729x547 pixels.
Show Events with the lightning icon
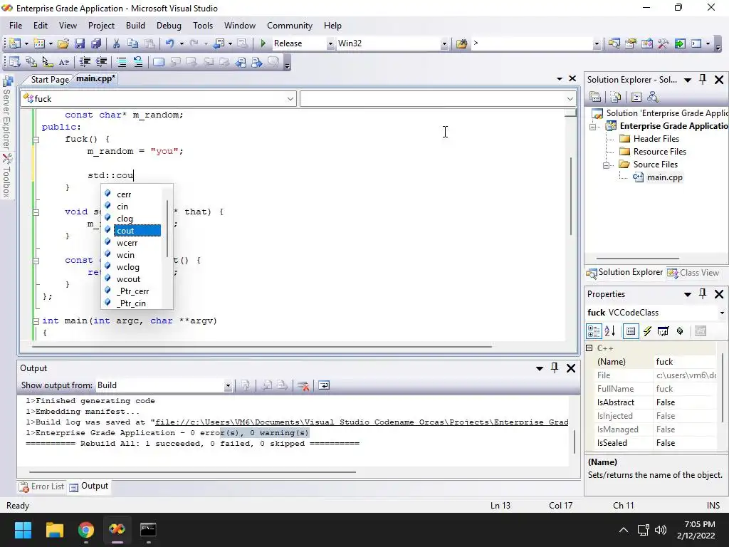(647, 331)
